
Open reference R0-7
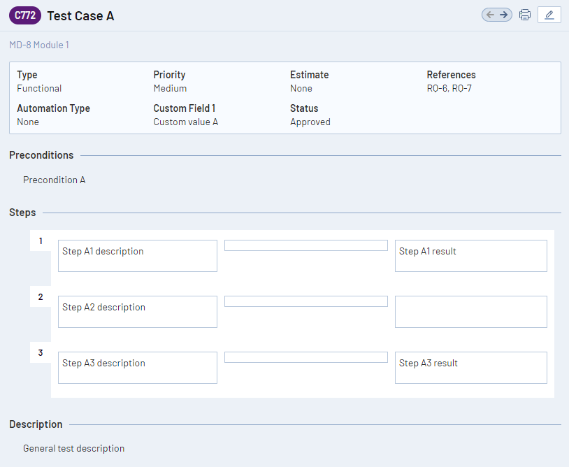[x=461, y=89]
